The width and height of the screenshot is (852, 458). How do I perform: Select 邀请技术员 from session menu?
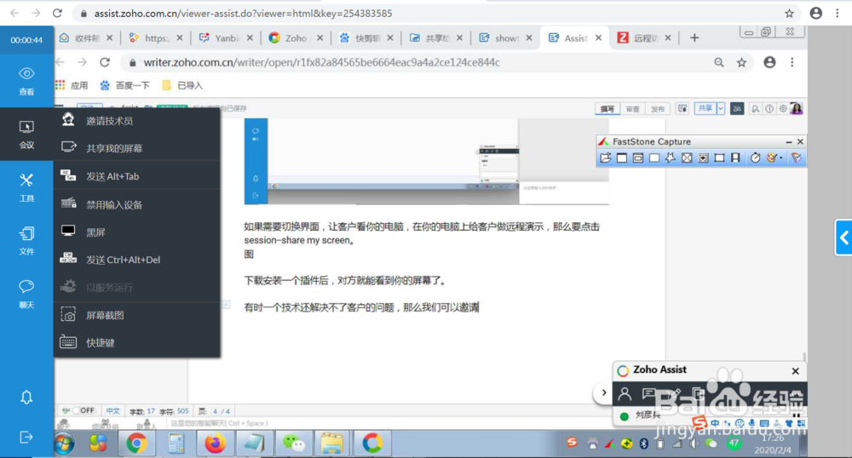[137, 121]
